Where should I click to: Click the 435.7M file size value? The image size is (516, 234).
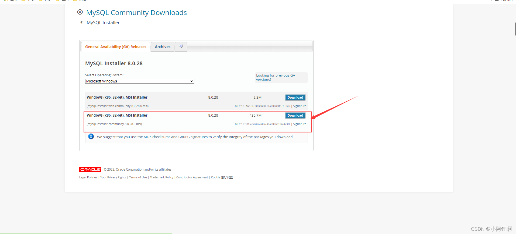coord(255,116)
